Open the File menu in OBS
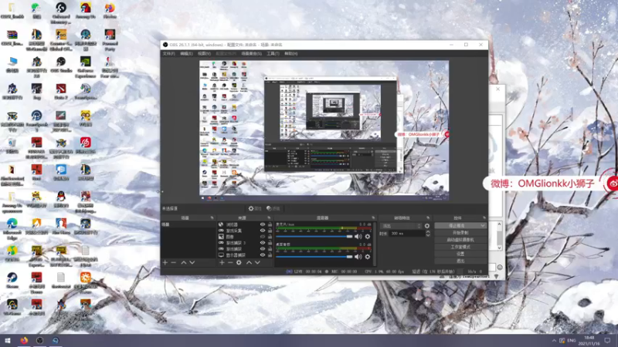Viewport: 618px width, 347px height. [x=168, y=53]
